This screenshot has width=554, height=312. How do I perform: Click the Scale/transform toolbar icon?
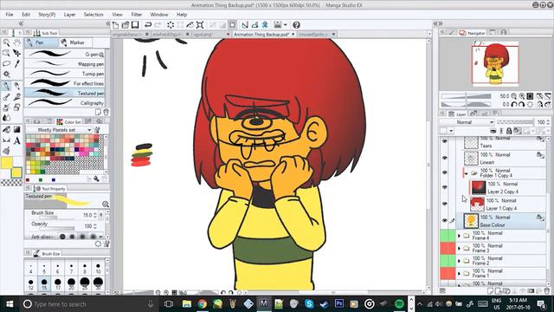(x=200, y=25)
